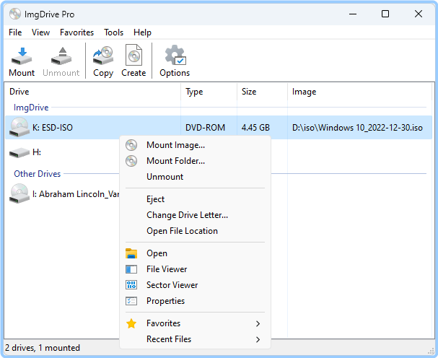The width and height of the screenshot is (438, 358).
Task: Click the 4.45 GB size cell
Action: (x=255, y=128)
